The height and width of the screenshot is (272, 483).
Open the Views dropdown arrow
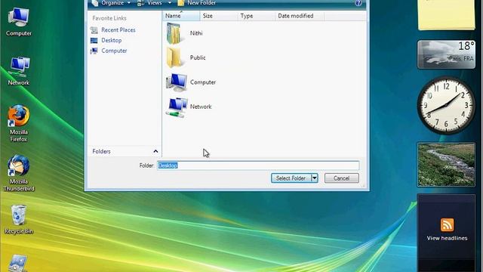(169, 3)
